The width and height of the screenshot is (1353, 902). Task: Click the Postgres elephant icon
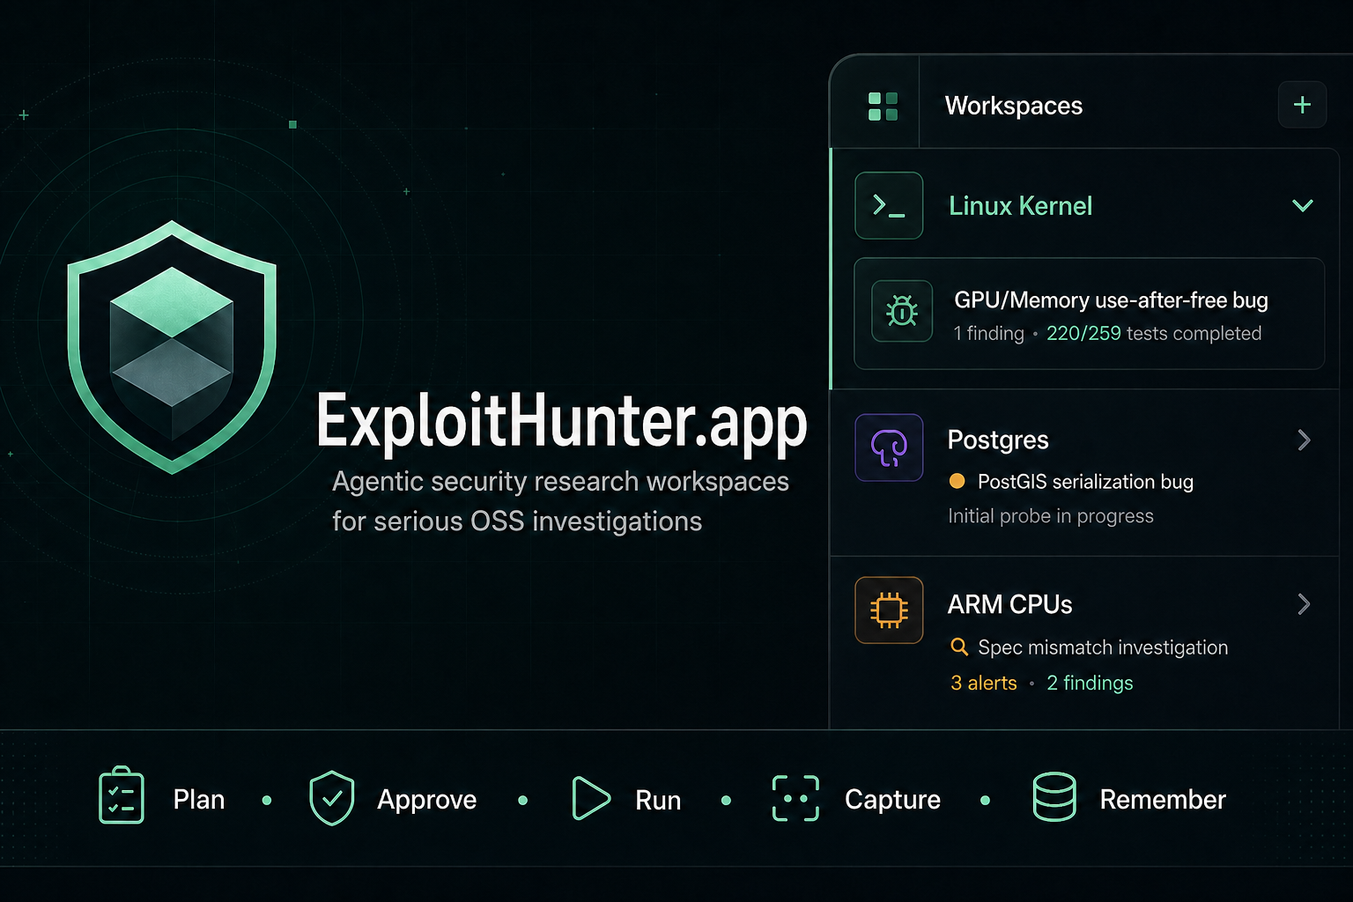tap(889, 447)
